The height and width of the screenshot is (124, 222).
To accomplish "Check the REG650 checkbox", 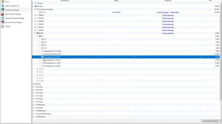I will [38, 24].
